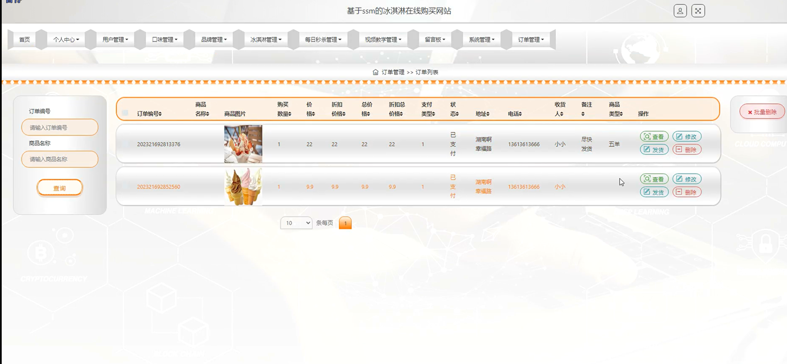
Task: Click the 请输入订单编号 input field
Action: coord(60,127)
